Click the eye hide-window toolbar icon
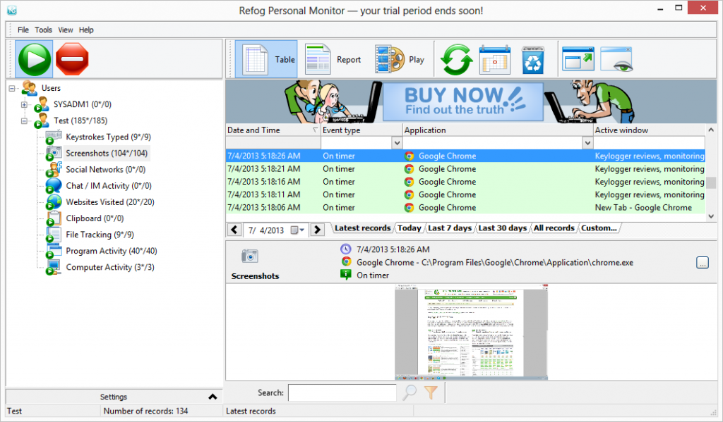The width and height of the screenshot is (723, 422). pos(616,59)
